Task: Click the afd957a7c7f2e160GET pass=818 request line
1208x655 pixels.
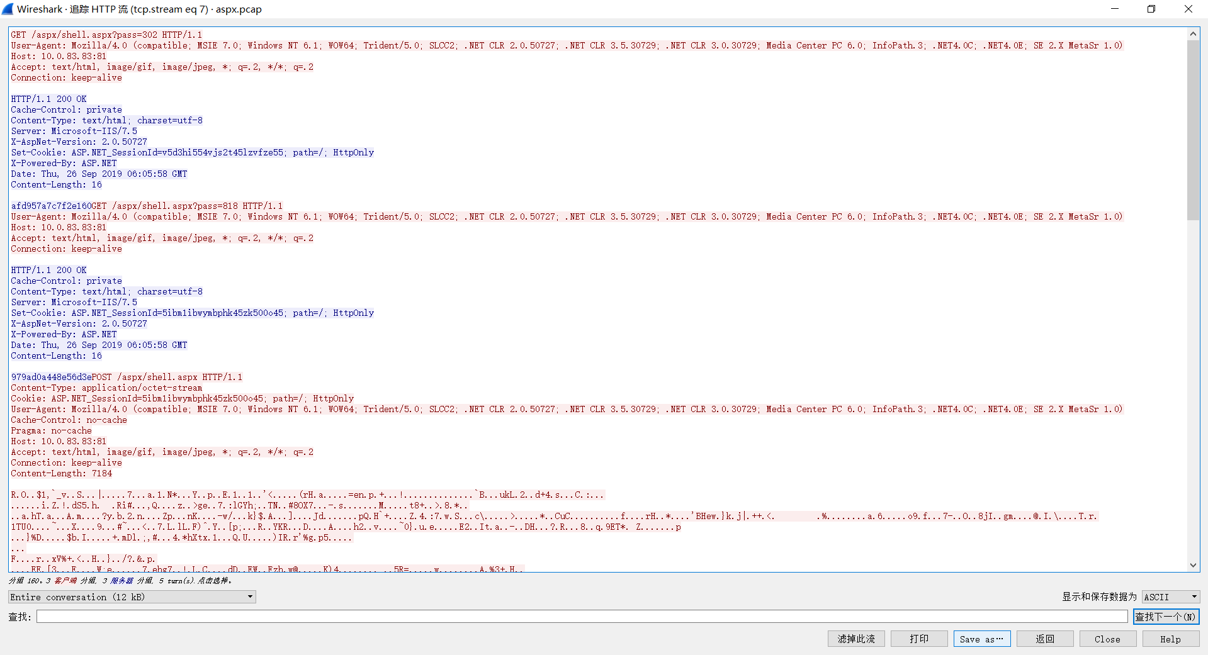Action: click(147, 206)
